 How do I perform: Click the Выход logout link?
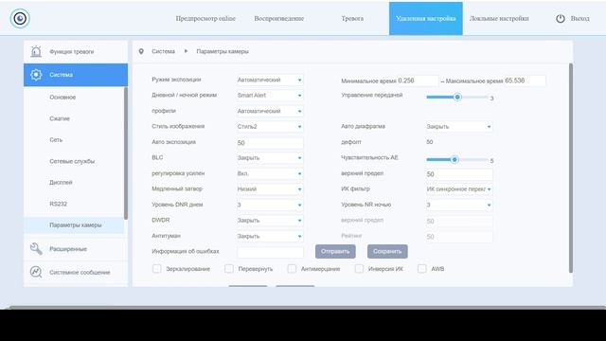point(579,19)
